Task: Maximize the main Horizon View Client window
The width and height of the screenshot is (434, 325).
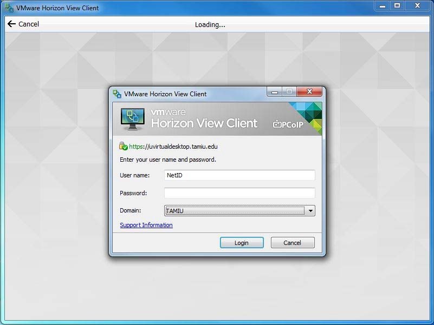Action: 397,6
